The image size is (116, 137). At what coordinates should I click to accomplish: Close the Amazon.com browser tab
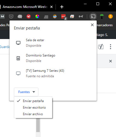tap(51, 7)
